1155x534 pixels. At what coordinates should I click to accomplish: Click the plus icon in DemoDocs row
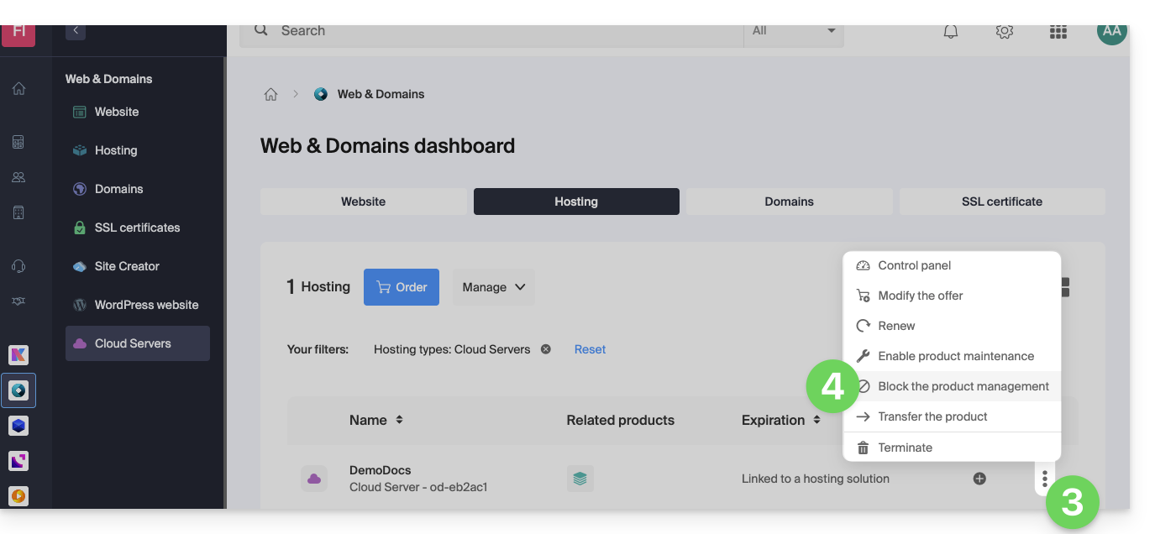click(979, 479)
